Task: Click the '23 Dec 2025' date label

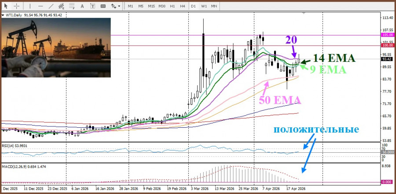Action: point(58,188)
